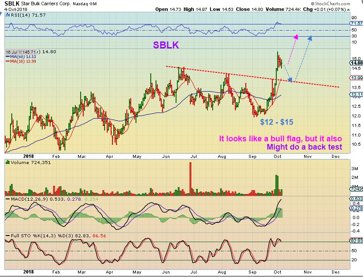The width and height of the screenshot is (363, 277).
Task: Click the High 14.97 value
Action: (x=196, y=9)
